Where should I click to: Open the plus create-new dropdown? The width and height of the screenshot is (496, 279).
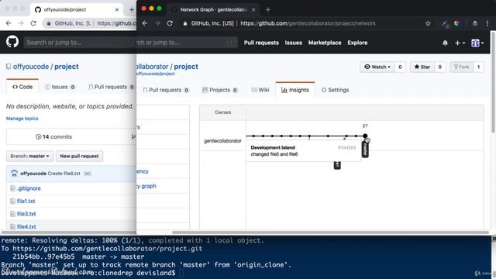pos(460,43)
